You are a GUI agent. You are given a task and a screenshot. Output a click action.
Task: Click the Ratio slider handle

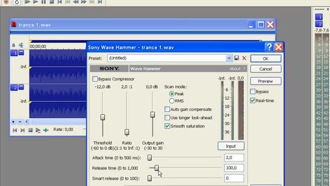pyautogui.click(x=127, y=132)
